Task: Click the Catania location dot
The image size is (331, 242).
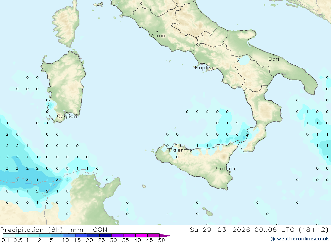Action: (226, 164)
